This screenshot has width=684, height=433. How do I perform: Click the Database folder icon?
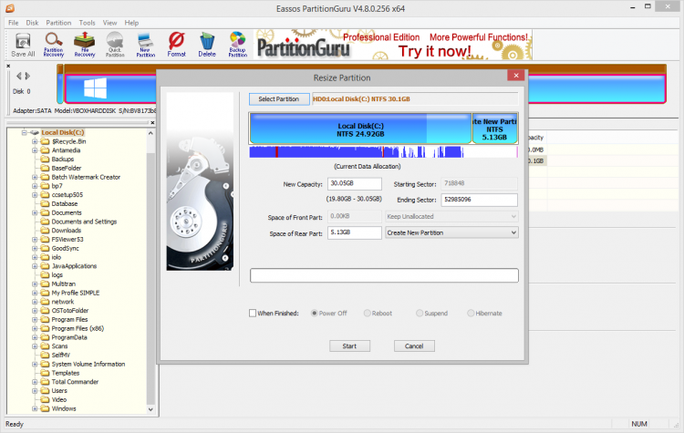(45, 203)
